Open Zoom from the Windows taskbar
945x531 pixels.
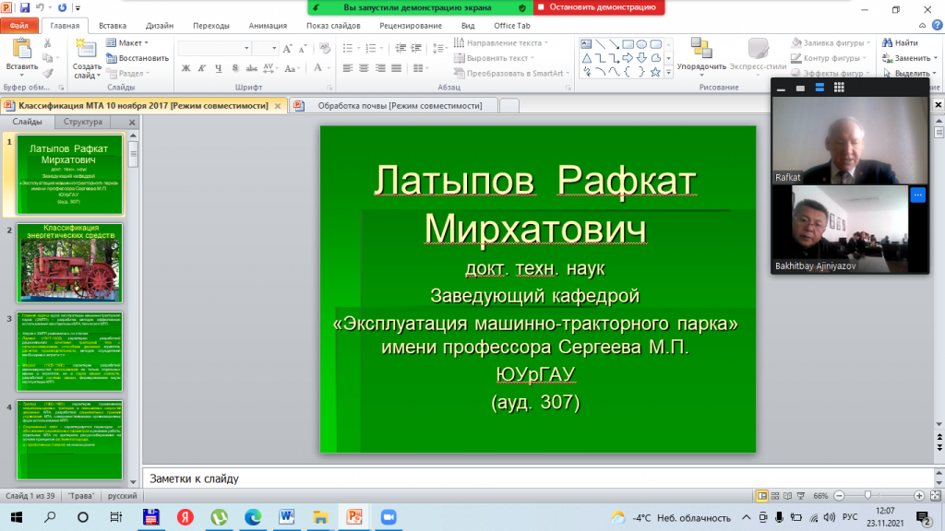pos(389,517)
